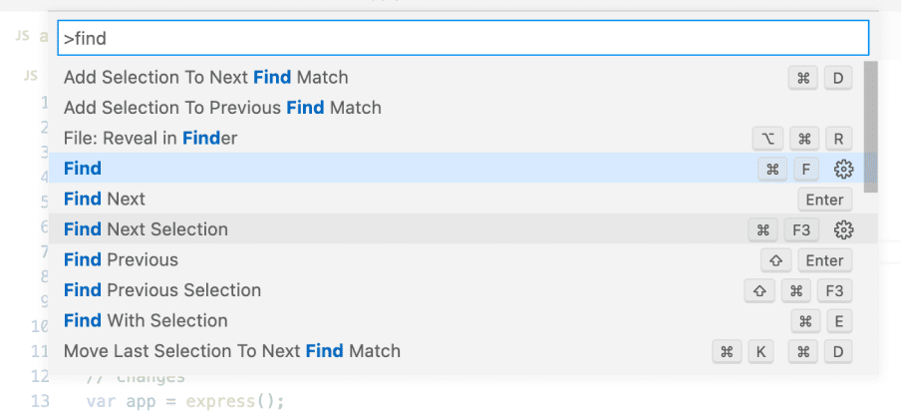Click the command-key symbol beside the D badge

click(802, 78)
